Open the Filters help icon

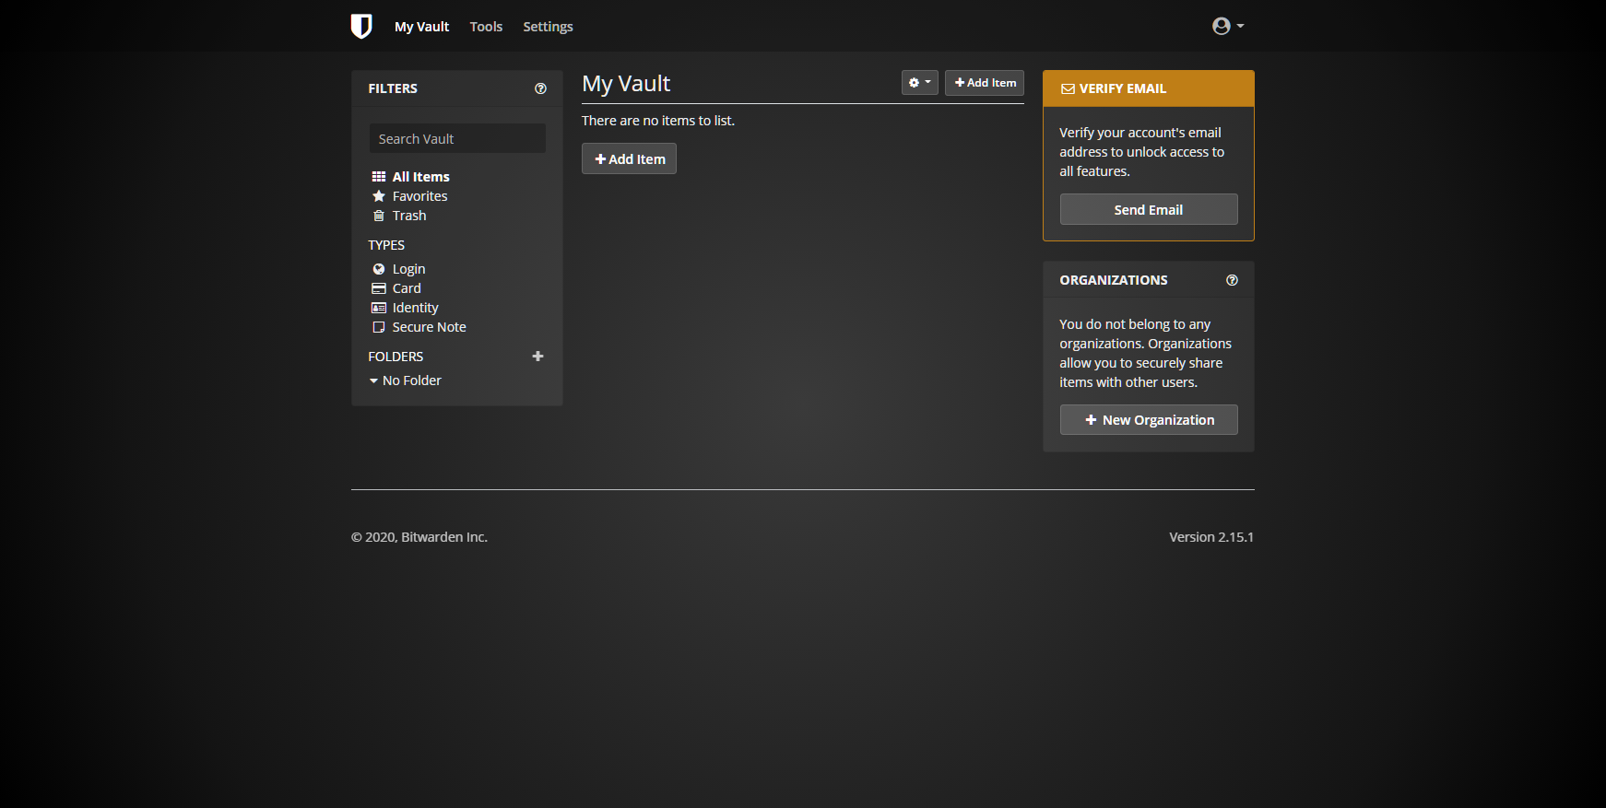click(x=540, y=88)
